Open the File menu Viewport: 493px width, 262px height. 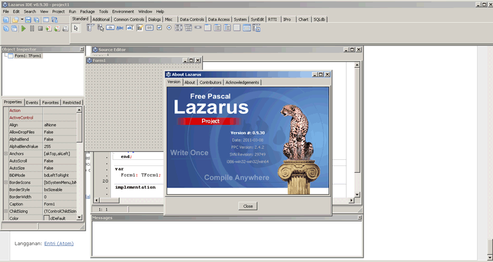[6, 11]
